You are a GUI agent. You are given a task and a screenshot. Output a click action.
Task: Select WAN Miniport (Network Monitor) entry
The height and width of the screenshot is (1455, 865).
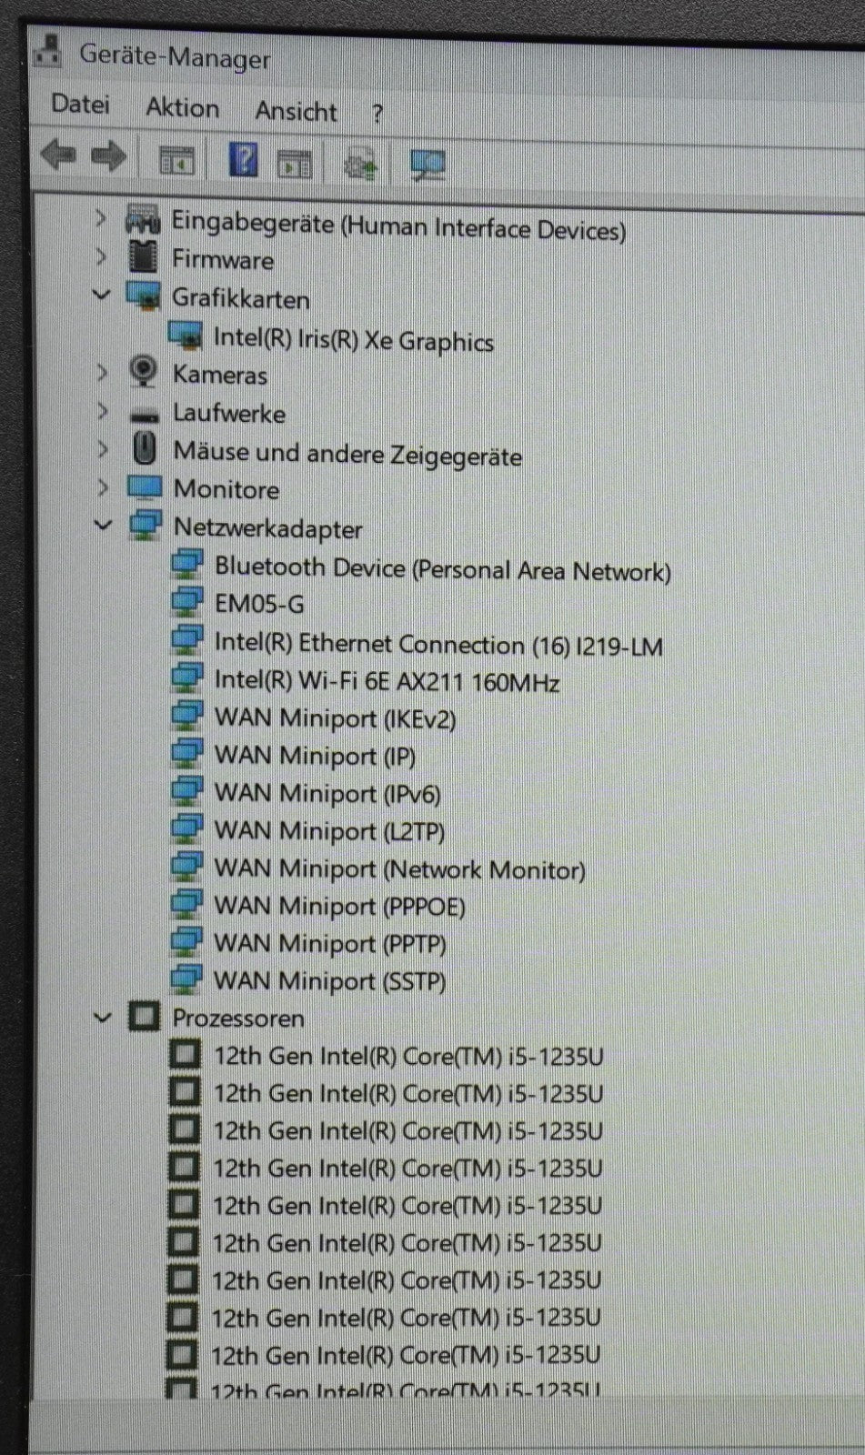point(399,868)
